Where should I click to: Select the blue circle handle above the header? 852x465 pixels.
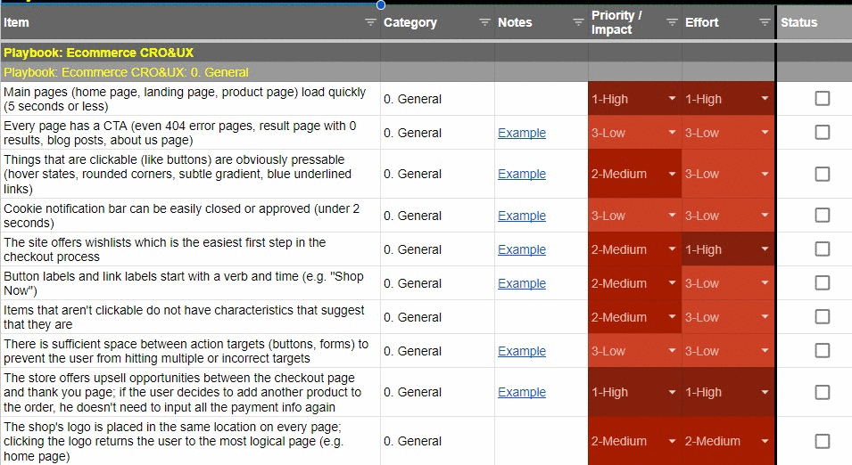[x=381, y=4]
